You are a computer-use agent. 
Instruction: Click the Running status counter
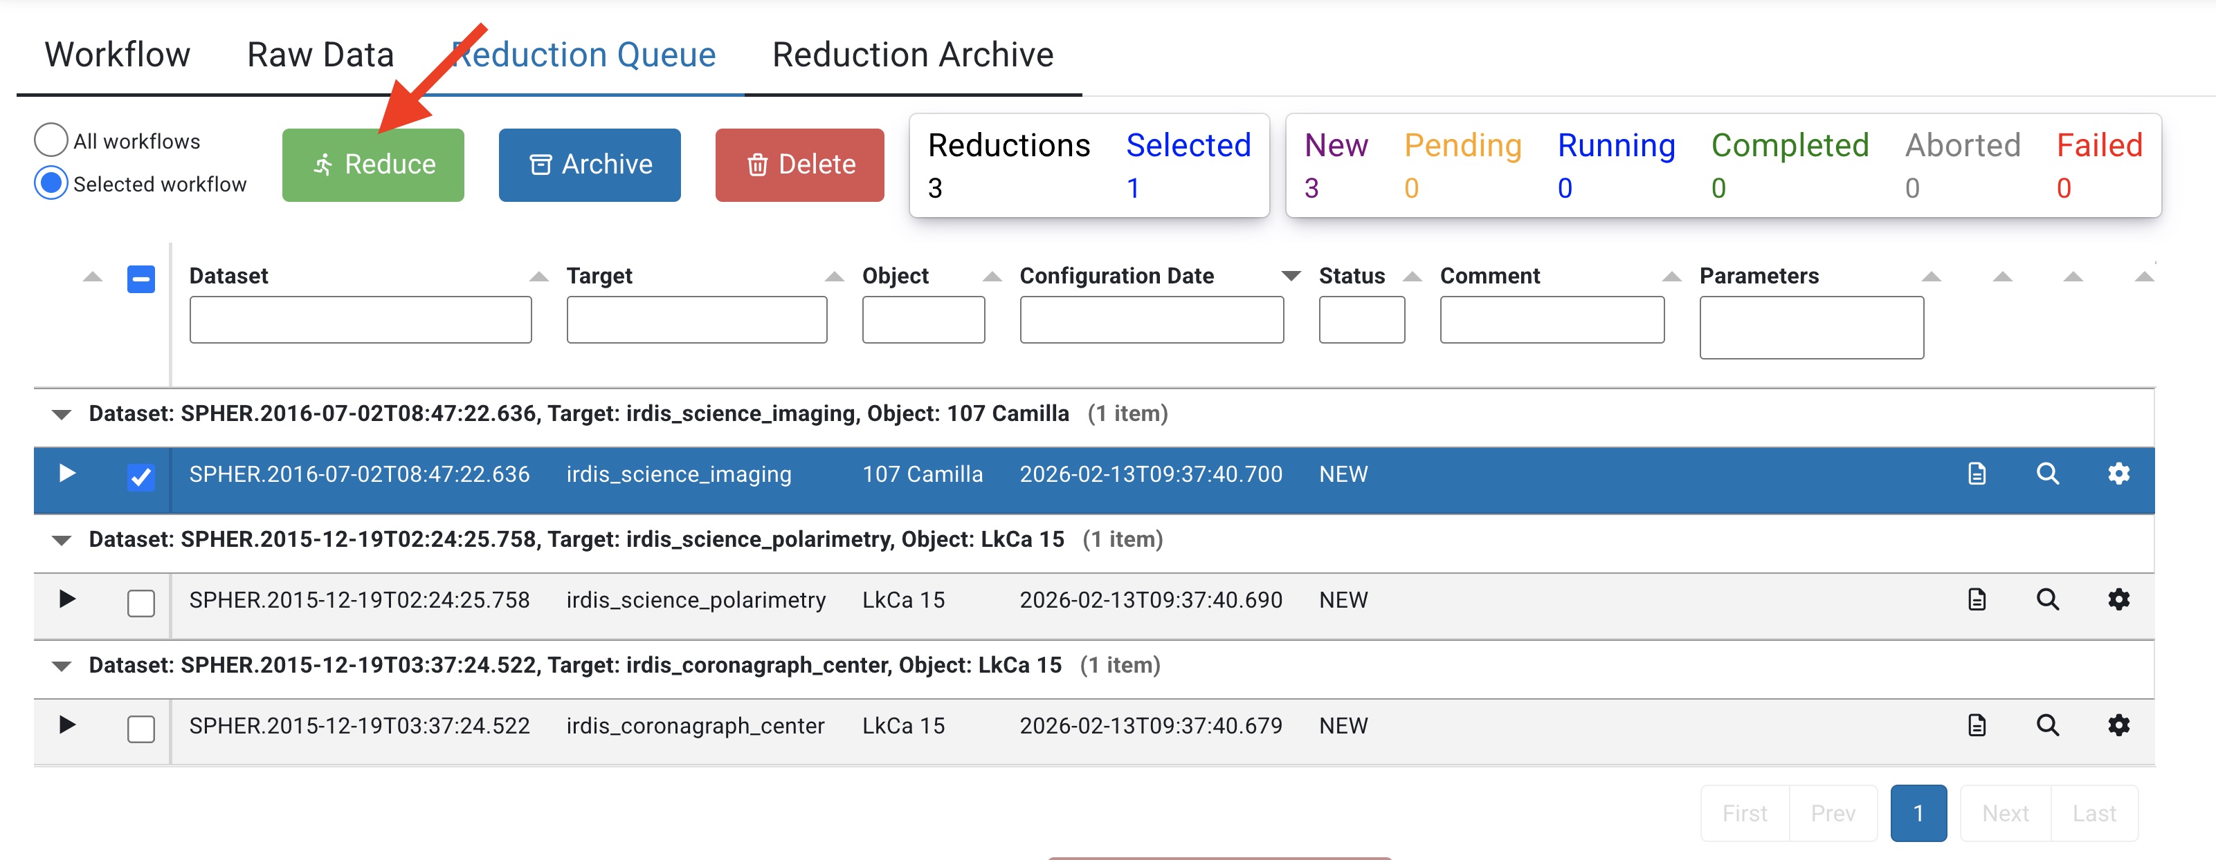click(1617, 165)
